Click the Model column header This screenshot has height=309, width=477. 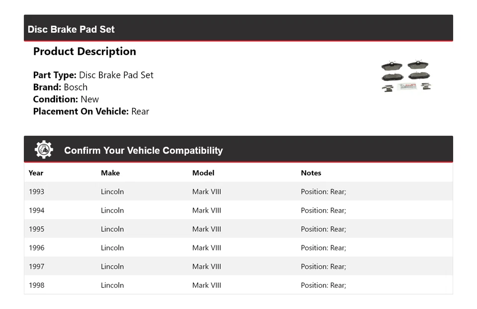(203, 173)
